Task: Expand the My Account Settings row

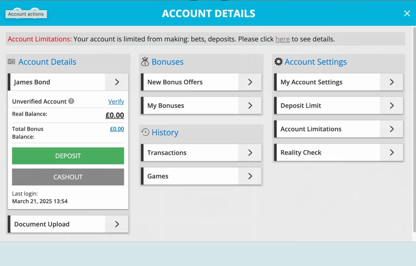Action: point(391,82)
